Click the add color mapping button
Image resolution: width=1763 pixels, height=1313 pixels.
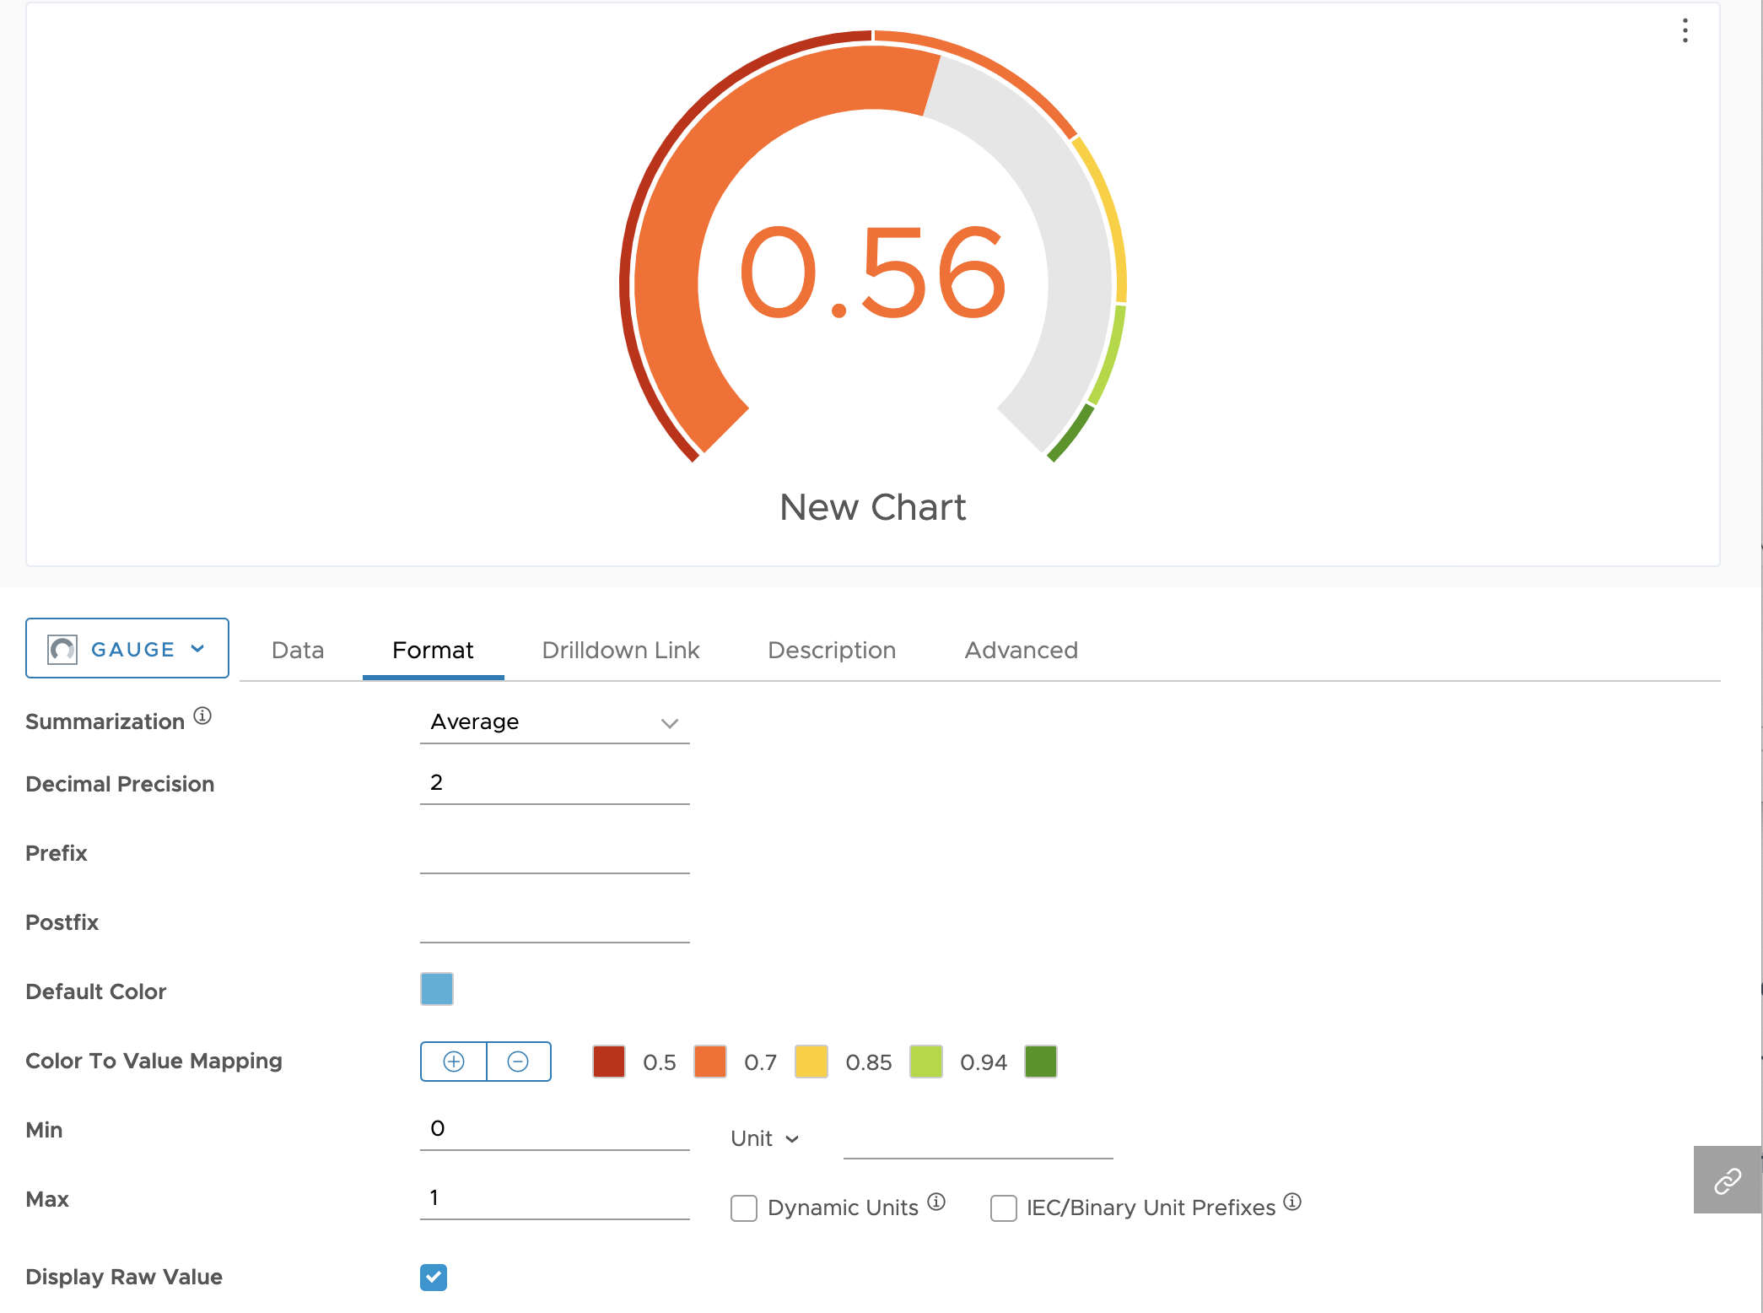coord(454,1061)
